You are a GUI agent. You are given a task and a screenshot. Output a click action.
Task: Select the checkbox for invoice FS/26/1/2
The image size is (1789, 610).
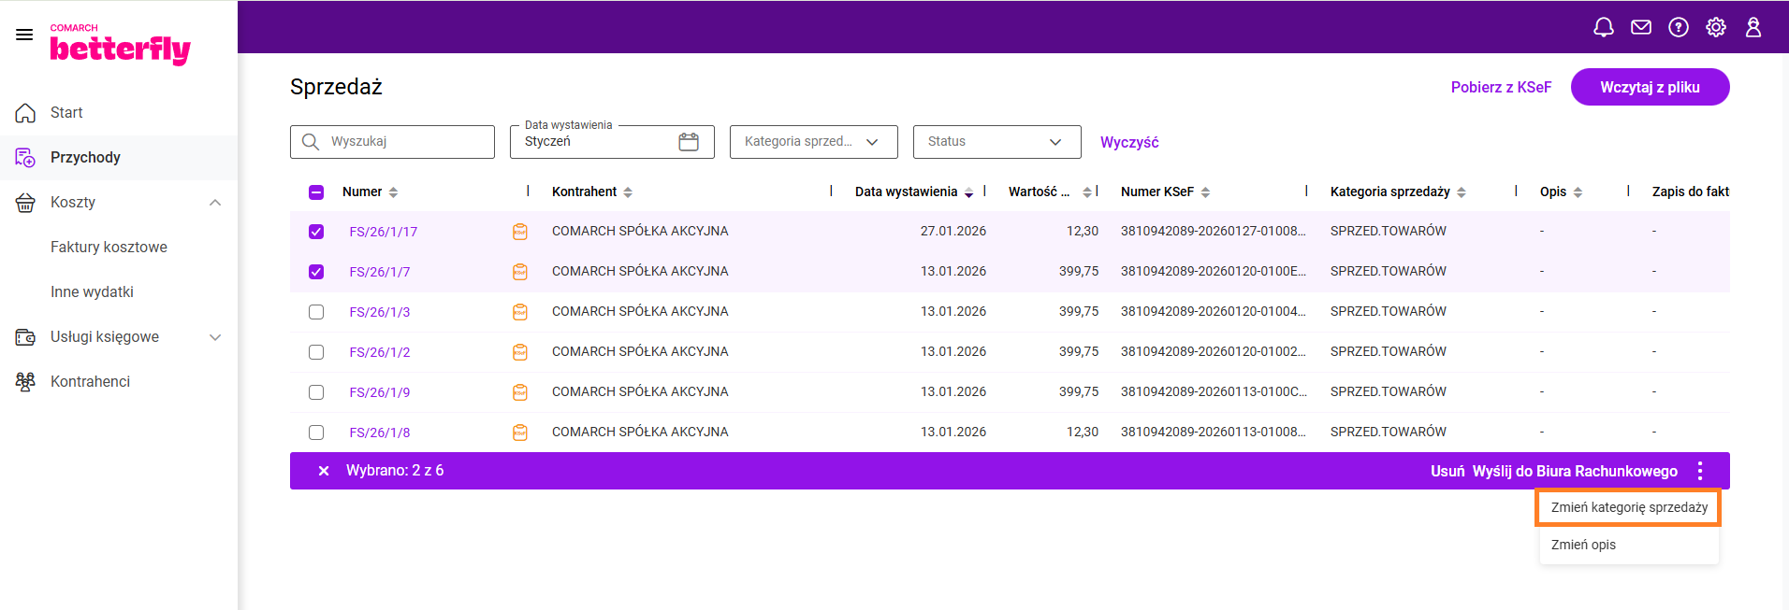click(316, 352)
